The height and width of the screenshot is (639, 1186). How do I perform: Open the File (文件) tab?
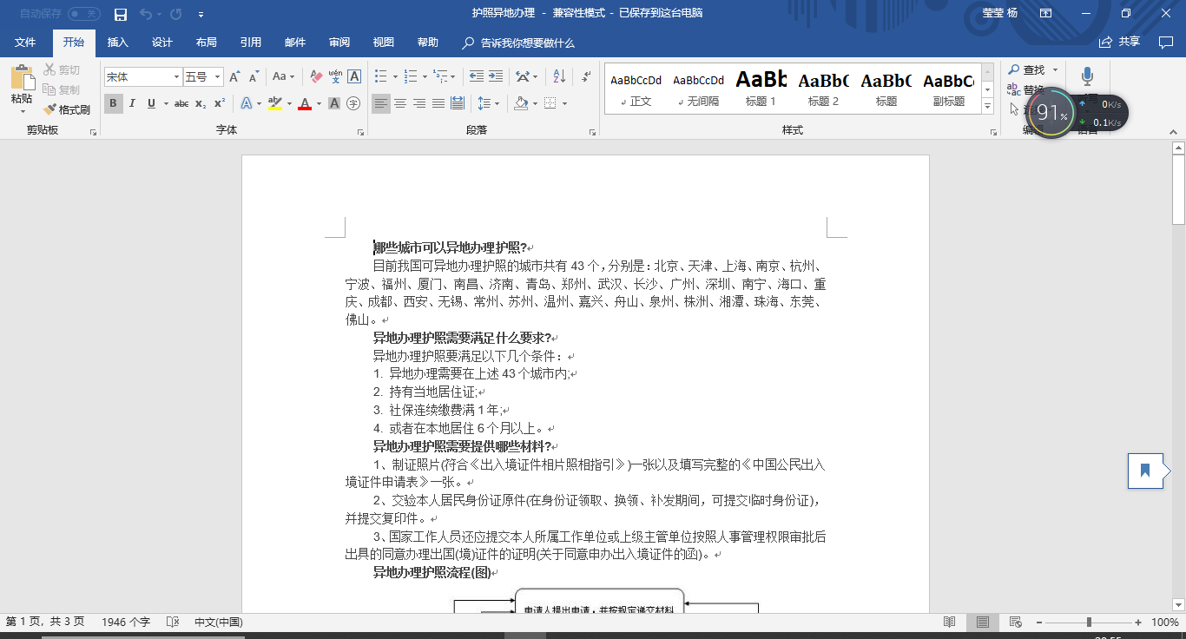click(x=25, y=43)
